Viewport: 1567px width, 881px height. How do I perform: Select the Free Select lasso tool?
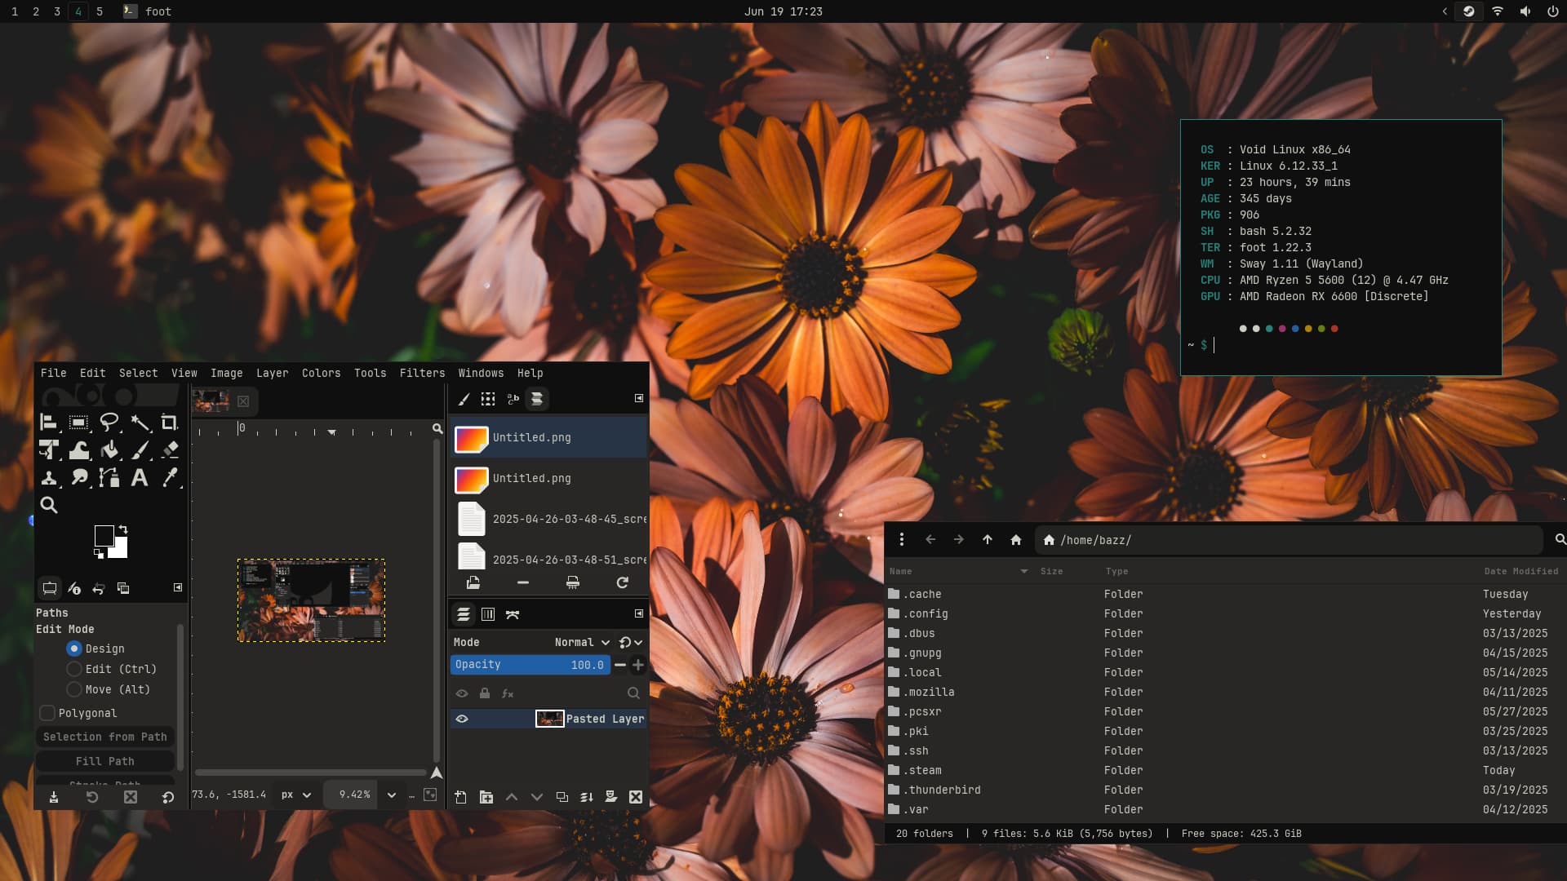pyautogui.click(x=109, y=422)
